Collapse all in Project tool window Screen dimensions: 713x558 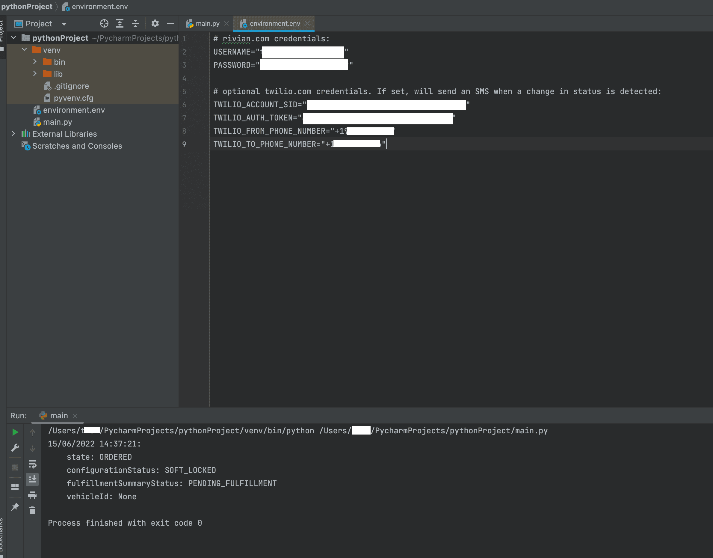tap(135, 23)
